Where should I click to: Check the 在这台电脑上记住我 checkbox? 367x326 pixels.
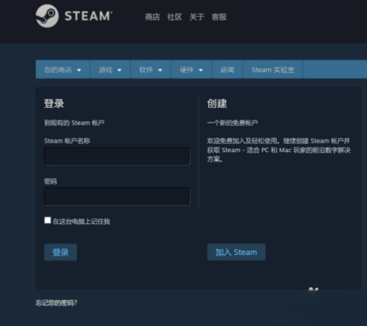tap(48, 220)
